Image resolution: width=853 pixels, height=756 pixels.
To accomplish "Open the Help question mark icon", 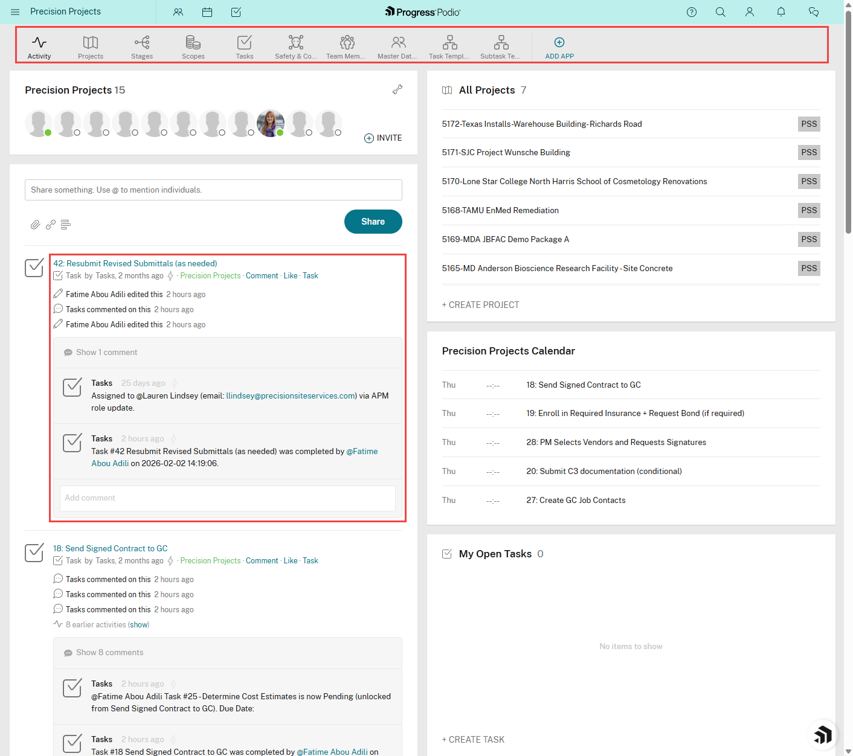I will [692, 12].
